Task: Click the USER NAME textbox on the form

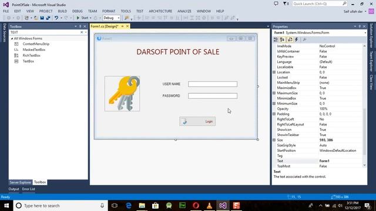Action: point(213,84)
